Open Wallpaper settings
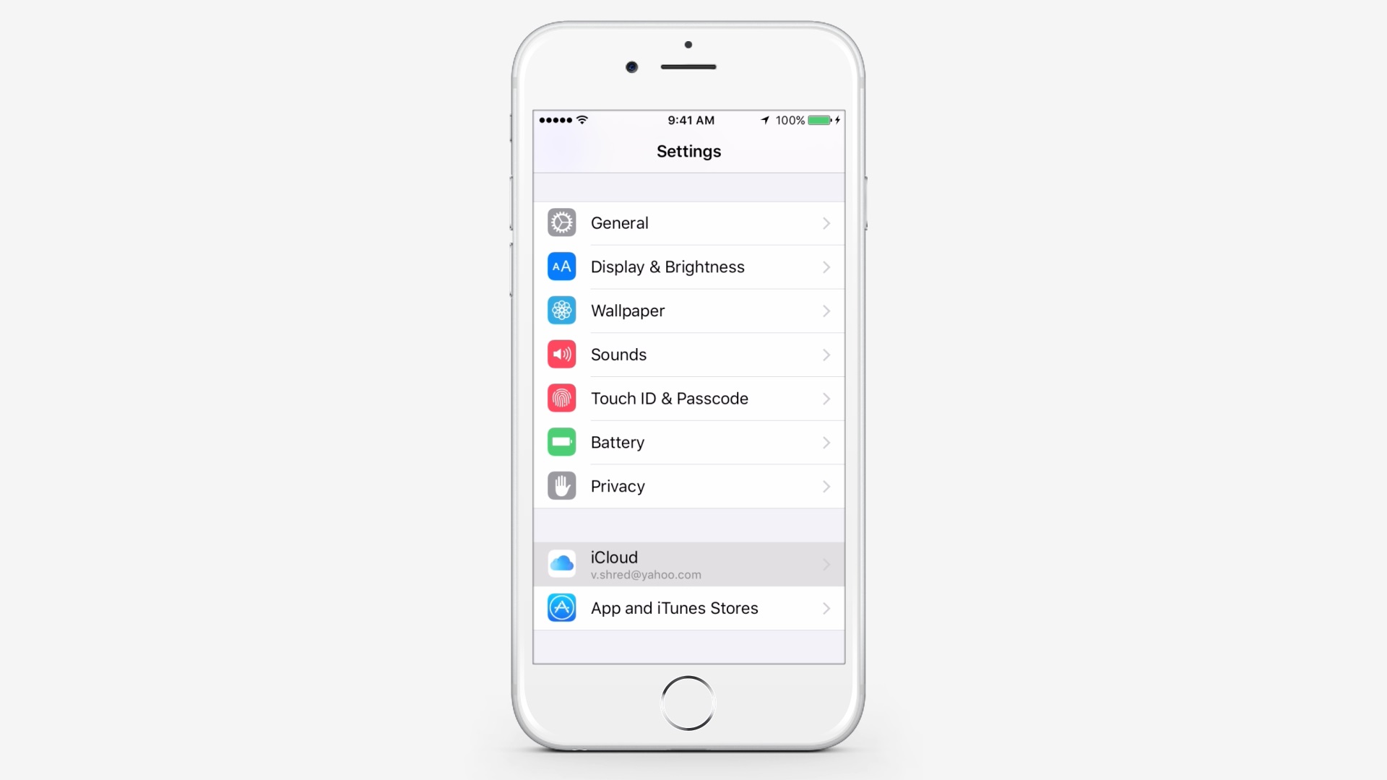Screen dimensions: 1387x780 pyautogui.click(x=688, y=311)
